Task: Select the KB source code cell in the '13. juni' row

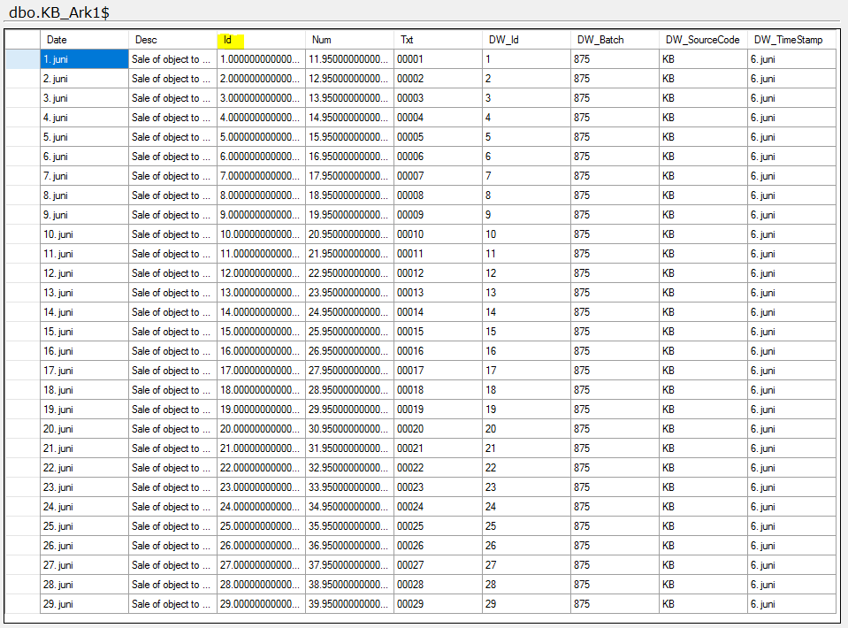Action: point(704,293)
